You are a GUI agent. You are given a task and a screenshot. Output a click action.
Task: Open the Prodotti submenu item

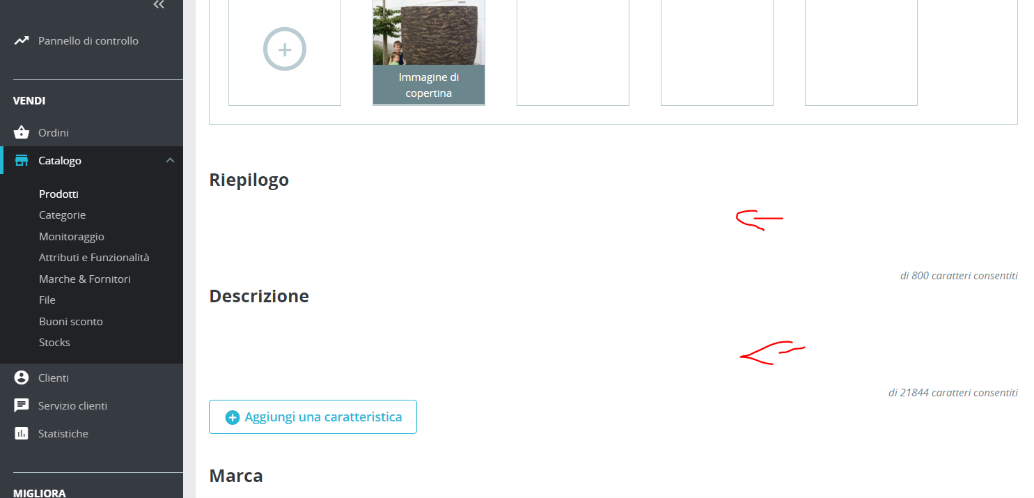(58, 194)
